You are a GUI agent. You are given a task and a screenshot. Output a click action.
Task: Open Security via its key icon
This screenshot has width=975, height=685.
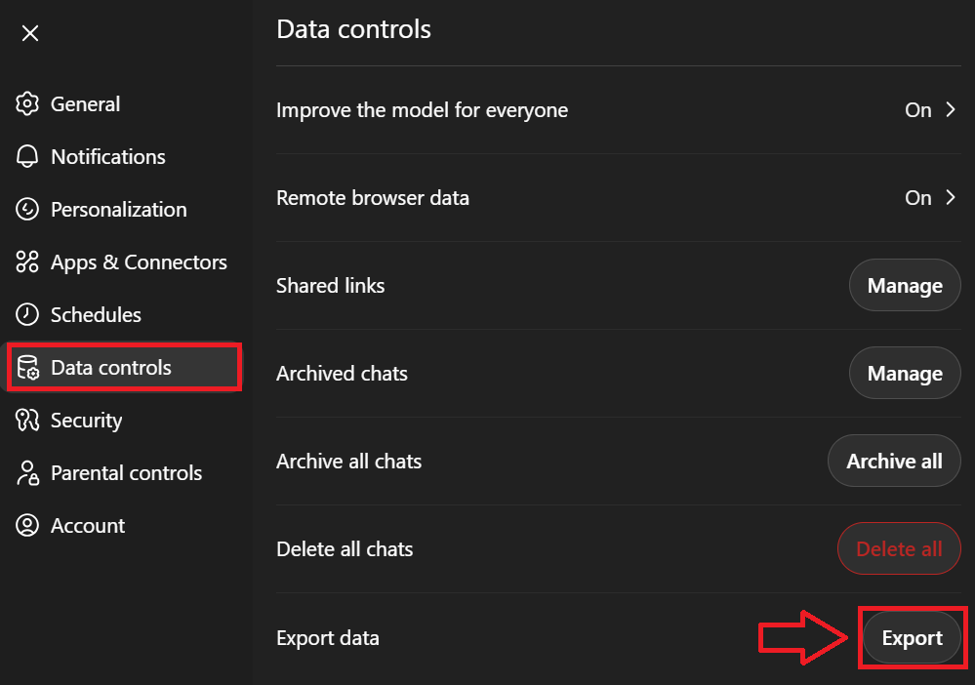(x=28, y=420)
